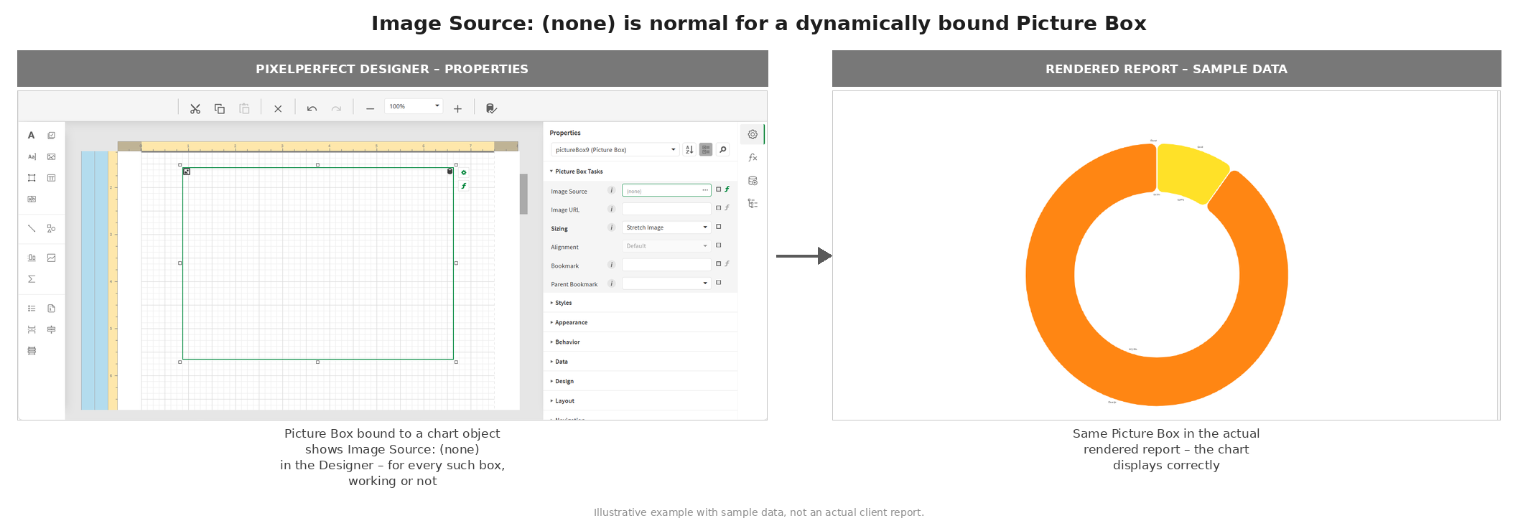Expand the Appearance property section

569,322
